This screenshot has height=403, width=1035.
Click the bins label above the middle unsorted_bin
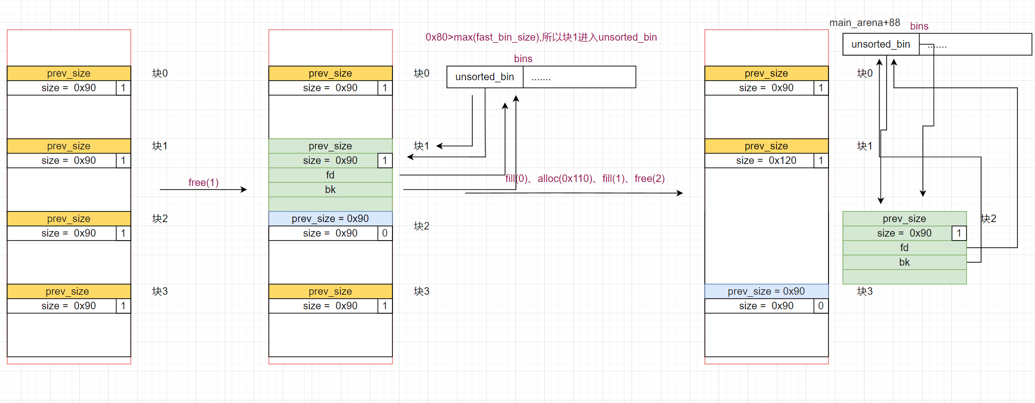(523, 59)
